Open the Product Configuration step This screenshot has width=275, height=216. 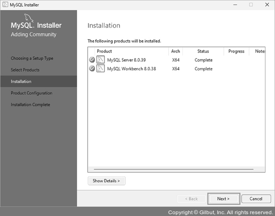click(32, 93)
